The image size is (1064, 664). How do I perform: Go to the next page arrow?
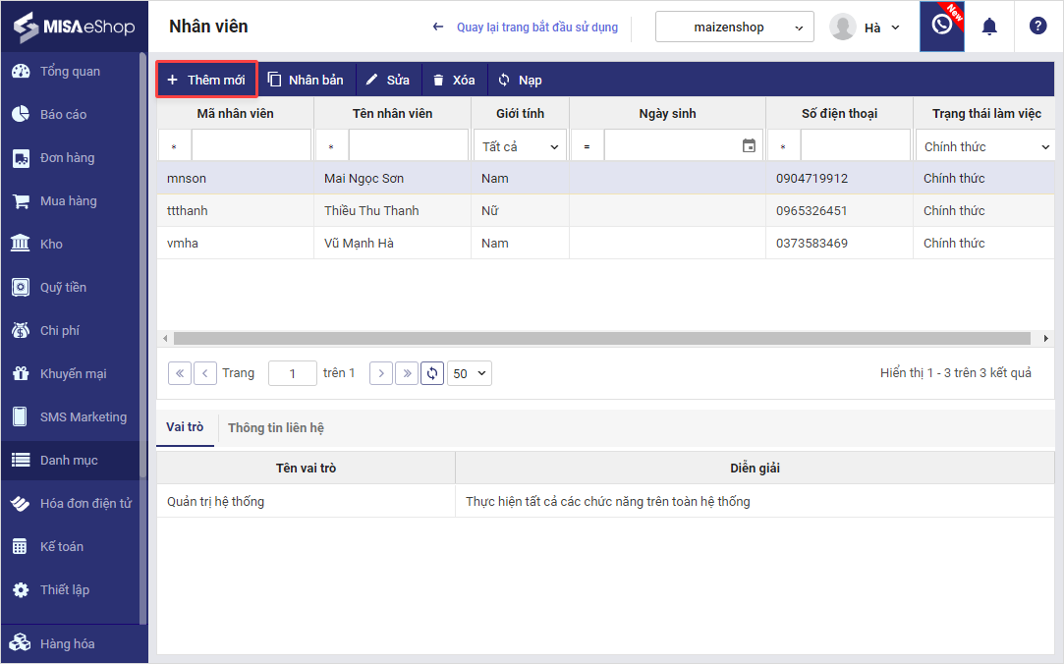click(381, 373)
